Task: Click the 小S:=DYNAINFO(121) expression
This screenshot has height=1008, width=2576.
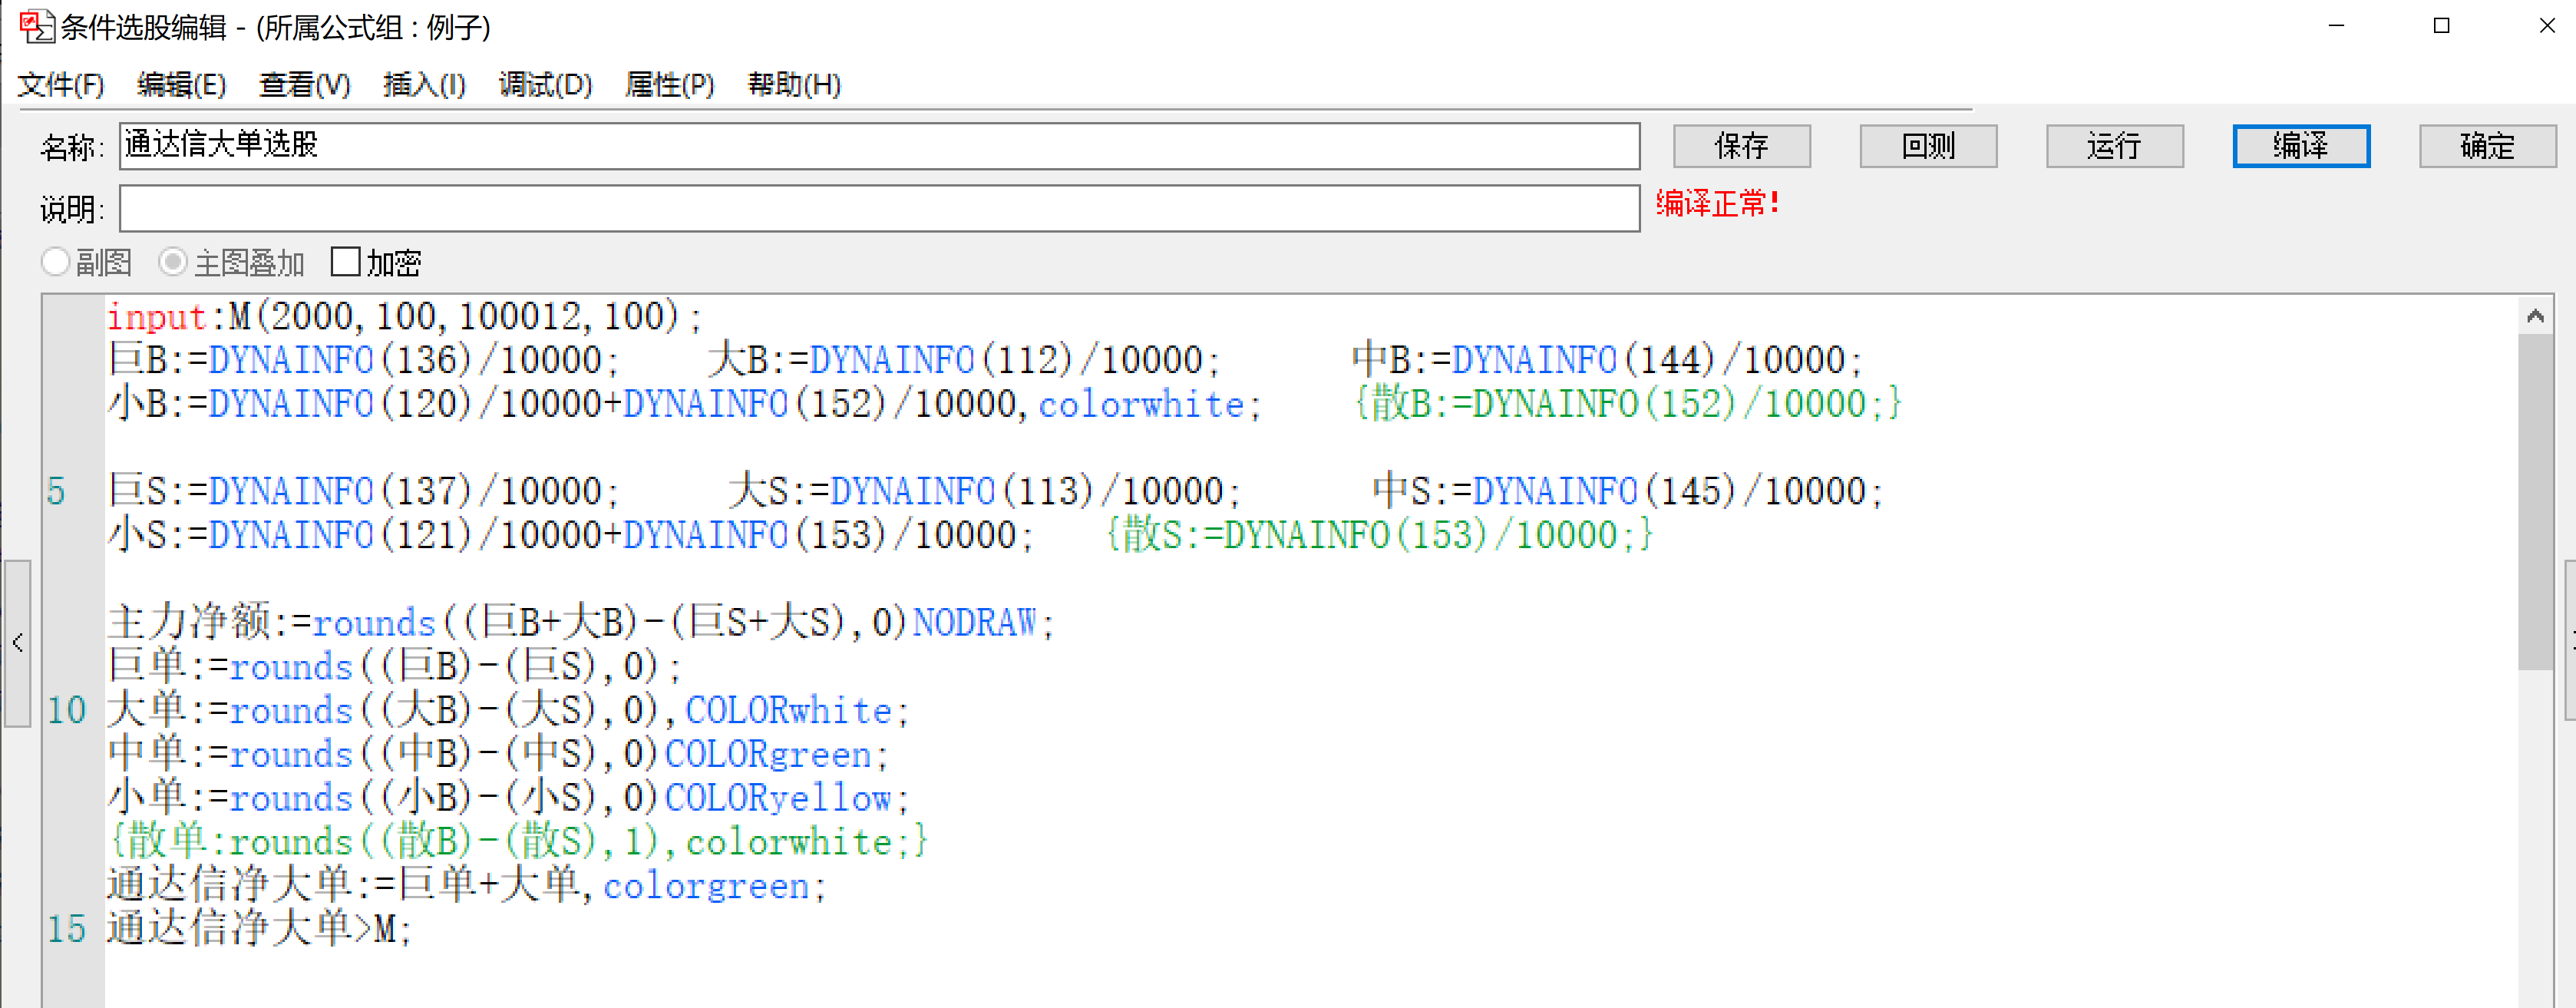Action: click(570, 535)
